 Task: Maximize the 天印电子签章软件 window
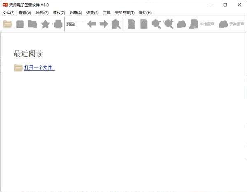(225, 5)
